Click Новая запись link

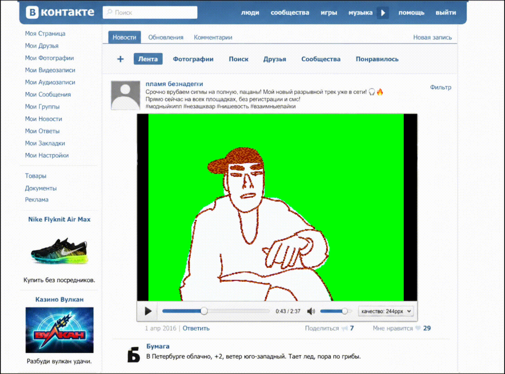(x=433, y=37)
